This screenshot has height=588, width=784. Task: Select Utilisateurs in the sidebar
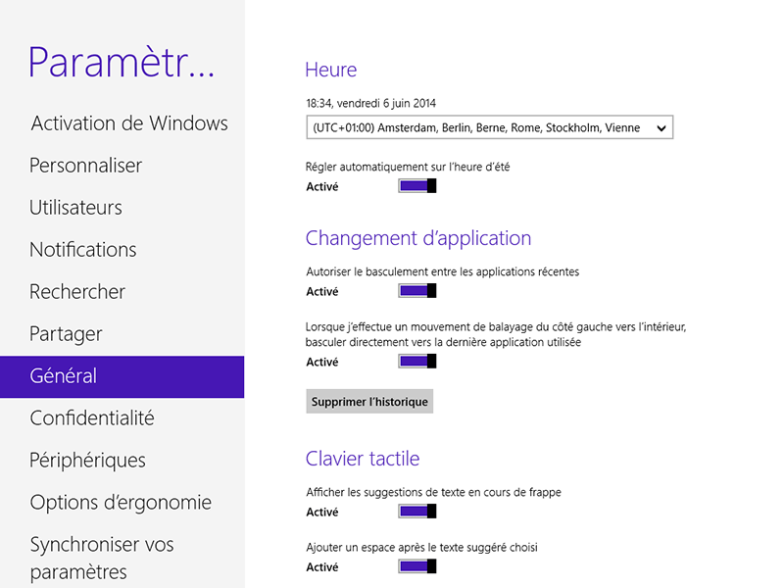[76, 208]
